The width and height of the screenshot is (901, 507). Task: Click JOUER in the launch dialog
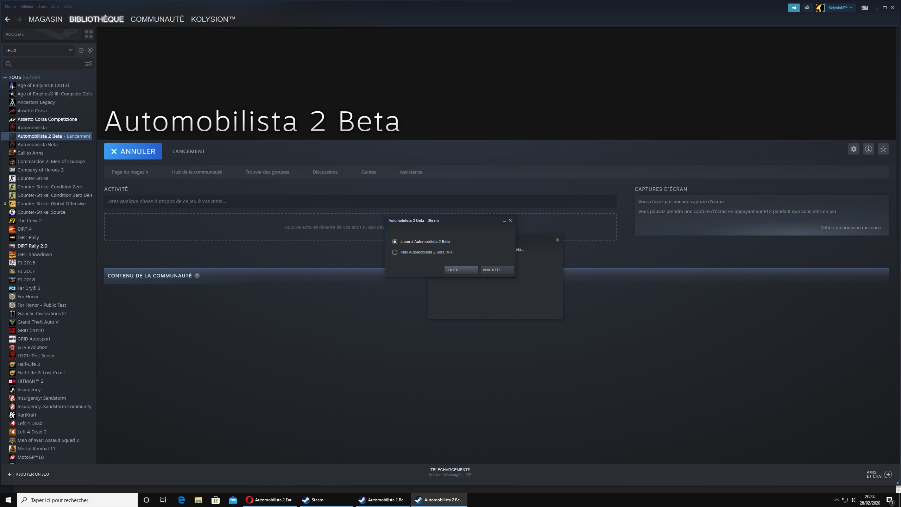(x=461, y=270)
